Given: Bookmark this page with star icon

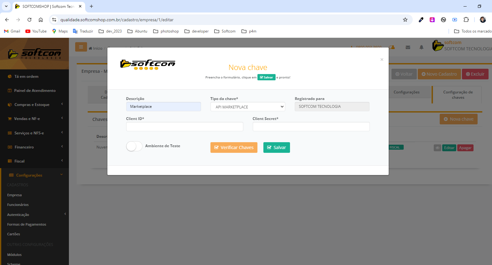Looking at the screenshot, I should [405, 20].
